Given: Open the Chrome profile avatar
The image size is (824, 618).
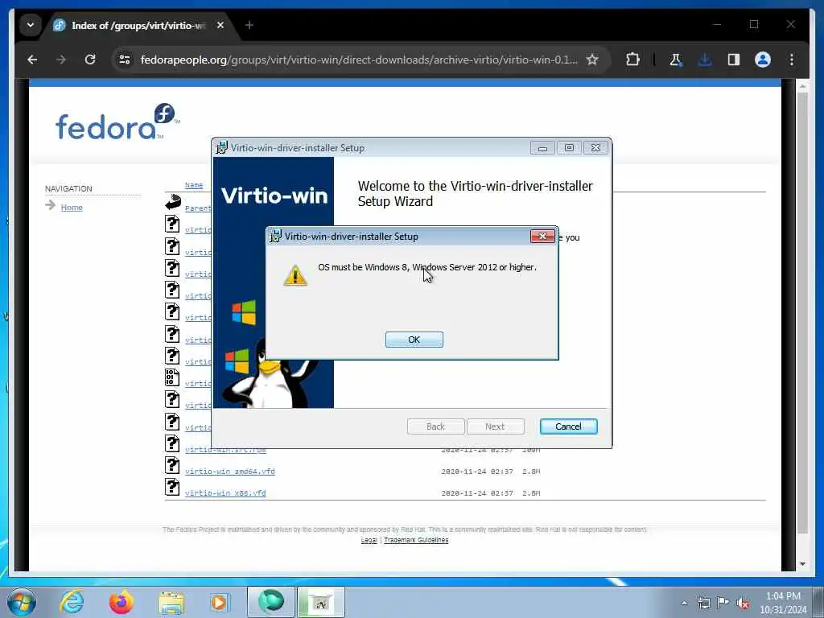Looking at the screenshot, I should (763, 60).
